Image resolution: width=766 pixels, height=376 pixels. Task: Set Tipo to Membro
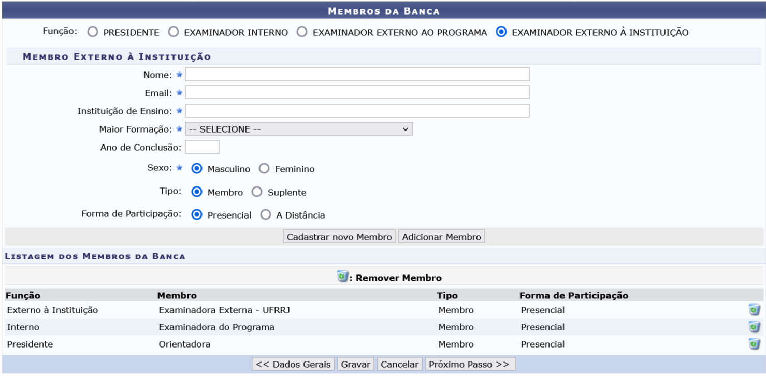197,192
